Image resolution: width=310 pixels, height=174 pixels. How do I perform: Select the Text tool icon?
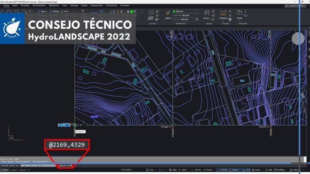click(x=83, y=12)
